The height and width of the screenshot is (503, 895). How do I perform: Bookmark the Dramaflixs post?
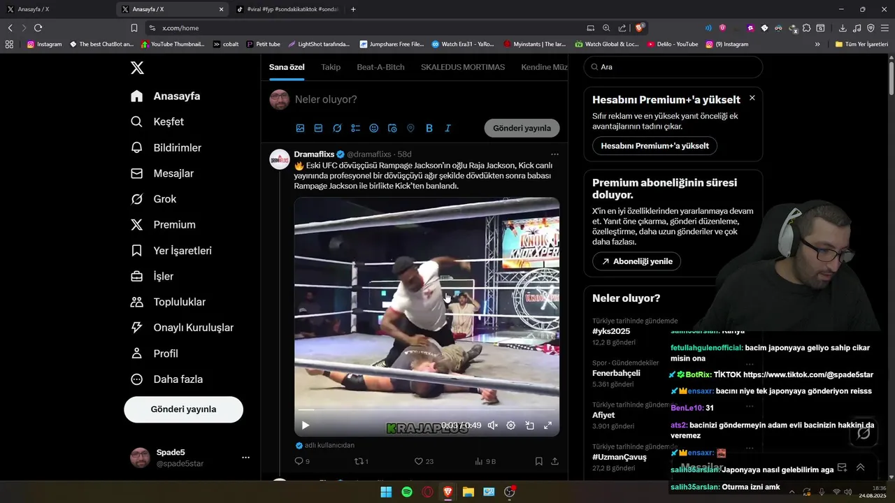[x=538, y=461]
